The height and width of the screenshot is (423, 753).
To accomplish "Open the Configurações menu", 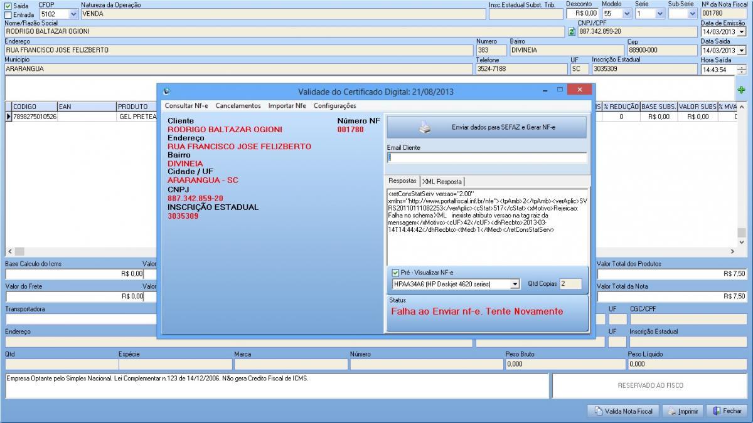I will 334,106.
